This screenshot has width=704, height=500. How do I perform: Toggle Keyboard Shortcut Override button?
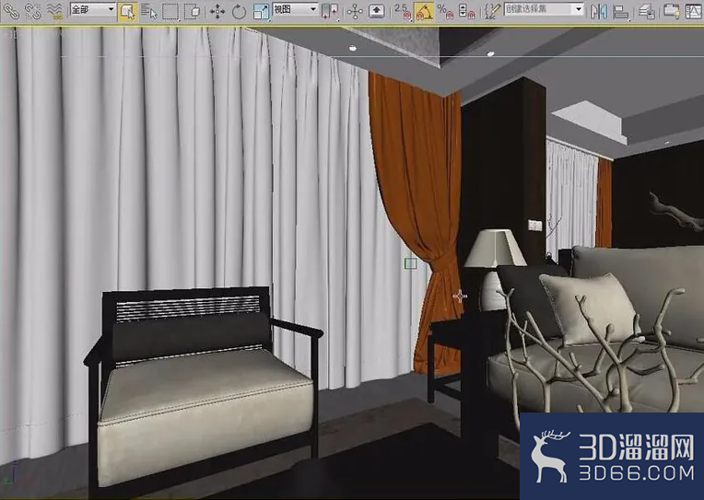[376, 12]
